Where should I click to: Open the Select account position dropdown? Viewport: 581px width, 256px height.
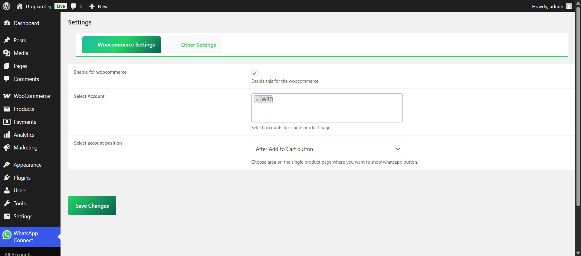(x=327, y=149)
